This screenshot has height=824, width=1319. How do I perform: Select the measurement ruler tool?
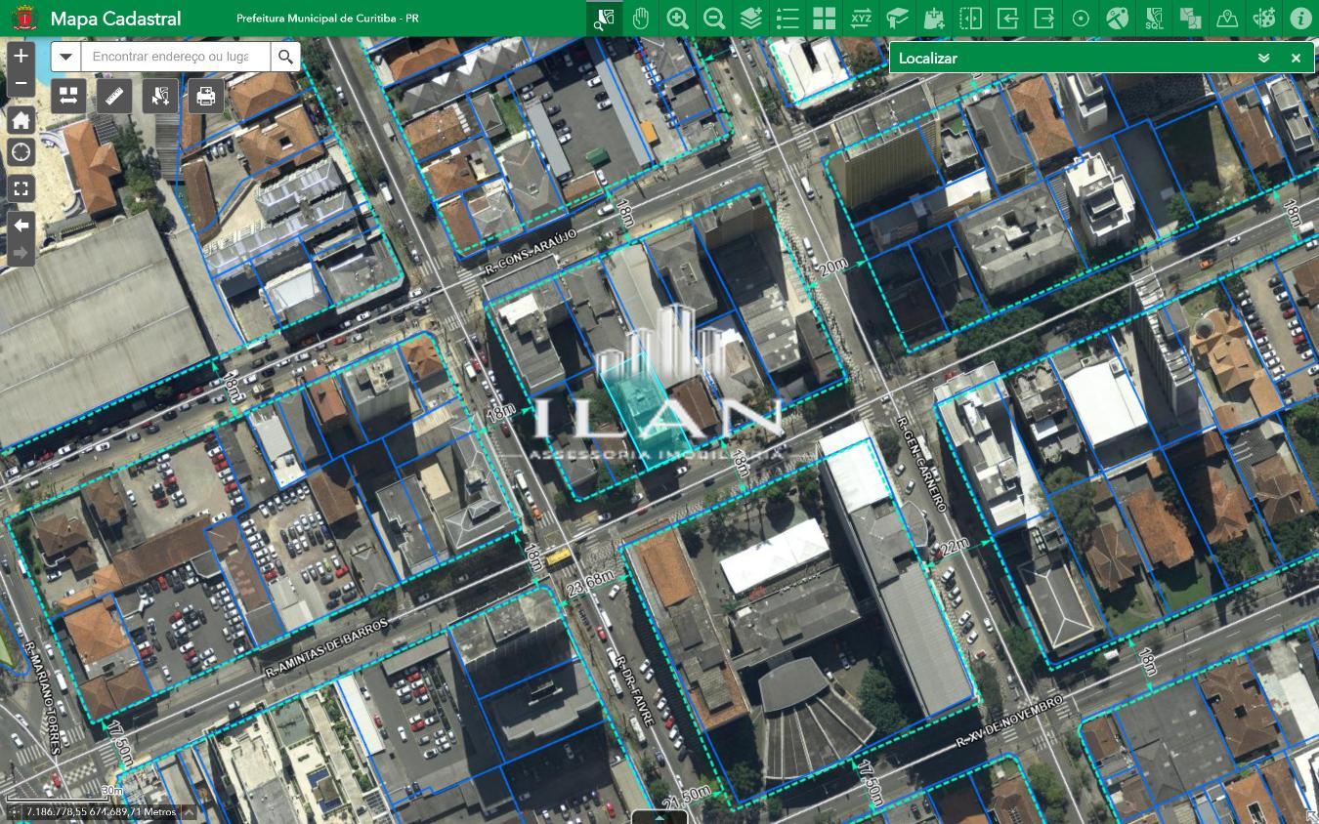[114, 96]
